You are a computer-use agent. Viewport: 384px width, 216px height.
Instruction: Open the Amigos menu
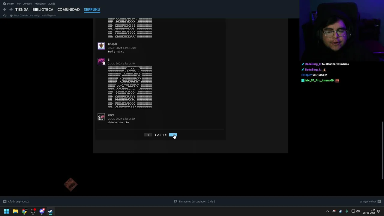(27, 4)
